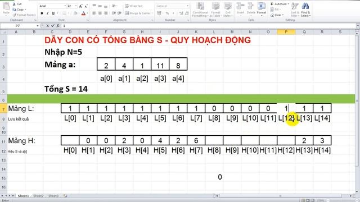Select array cell with value 11

[160, 65]
